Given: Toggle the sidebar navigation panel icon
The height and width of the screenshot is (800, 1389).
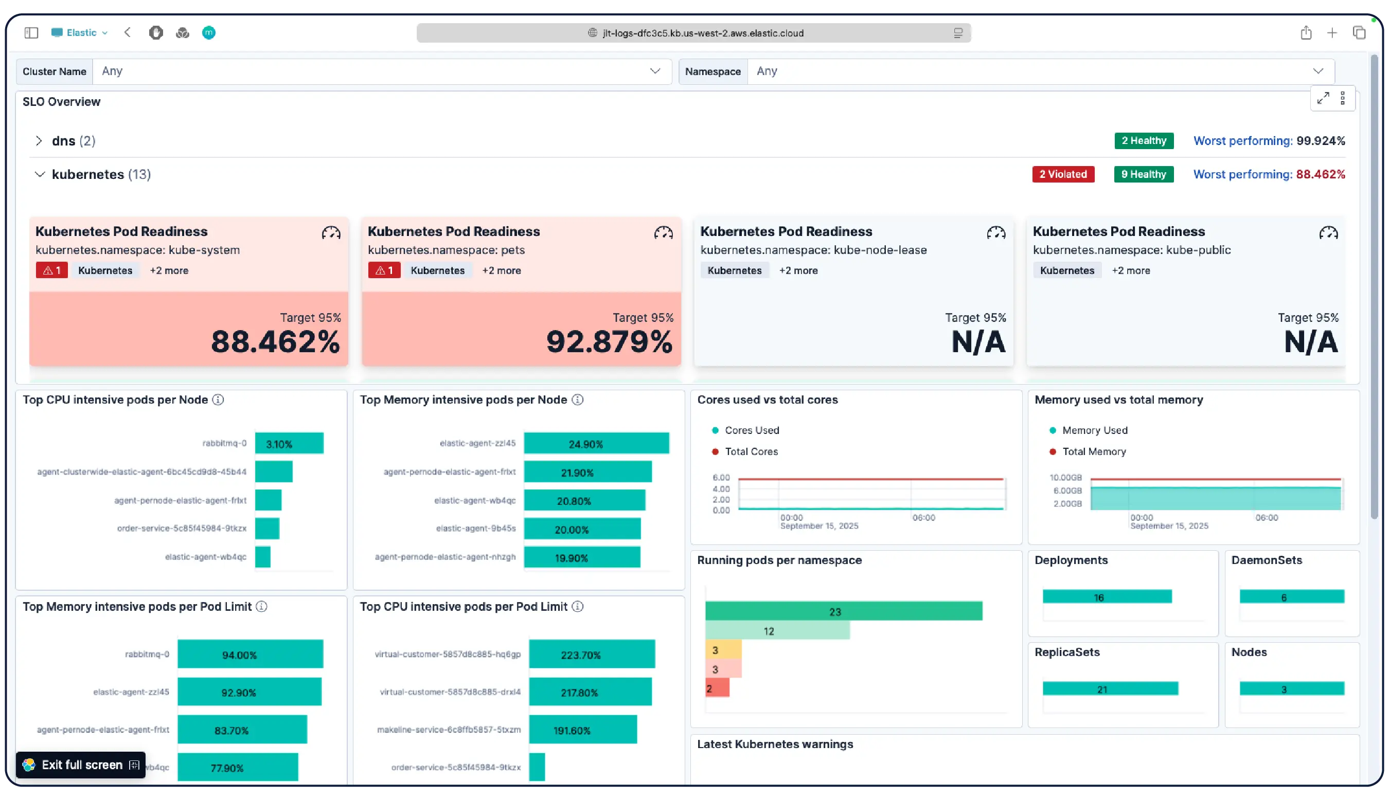Looking at the screenshot, I should (x=31, y=32).
